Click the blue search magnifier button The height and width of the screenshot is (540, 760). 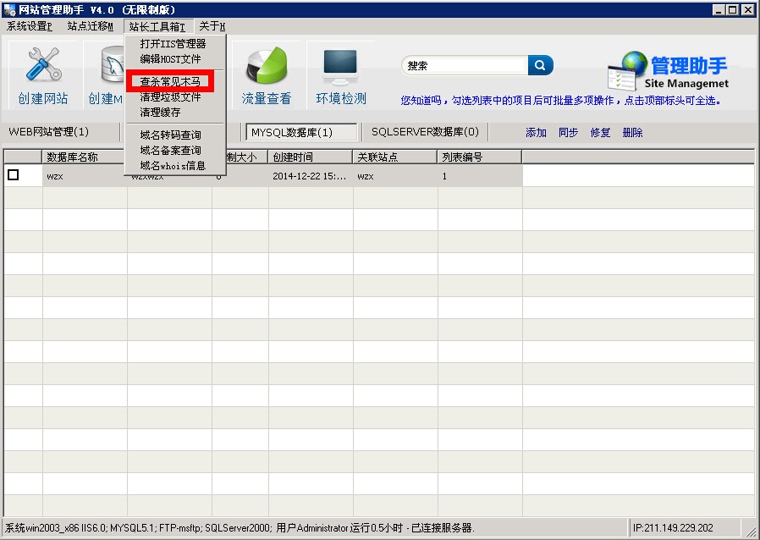pos(540,65)
